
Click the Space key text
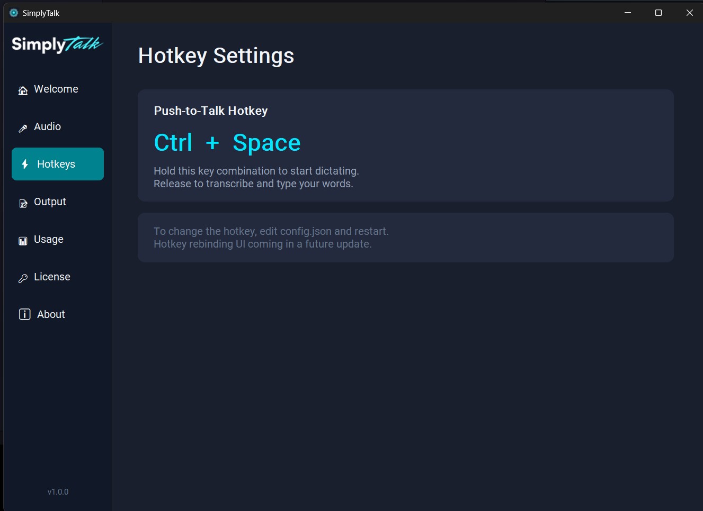coord(267,143)
